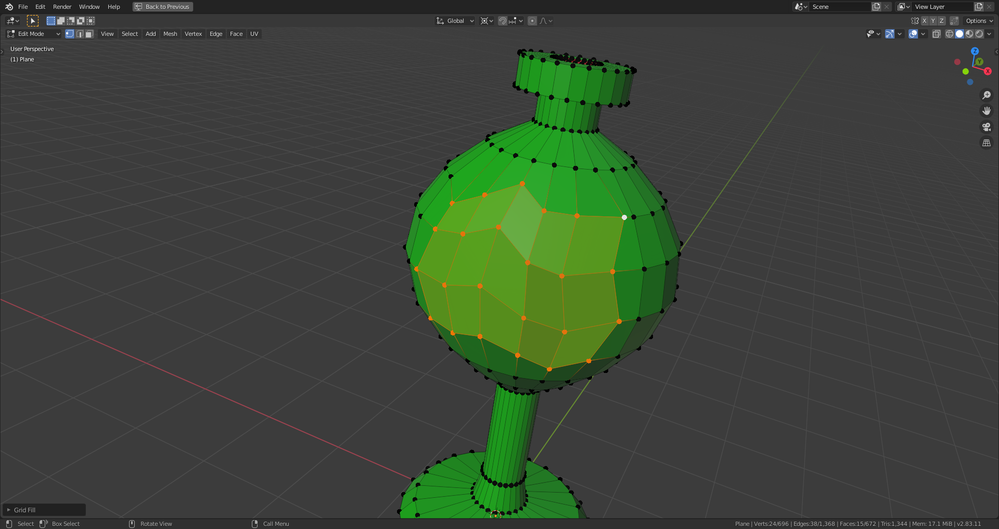Activate the Snap magnet tool
Image resolution: width=999 pixels, height=529 pixels.
pos(502,21)
